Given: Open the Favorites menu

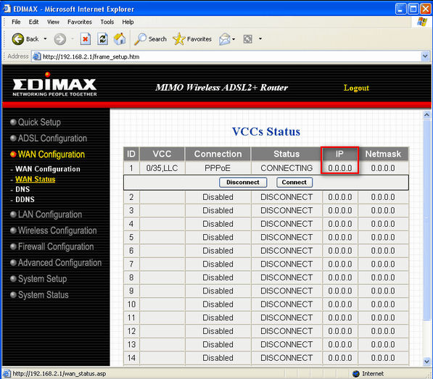Looking at the screenshot, I should (x=80, y=22).
